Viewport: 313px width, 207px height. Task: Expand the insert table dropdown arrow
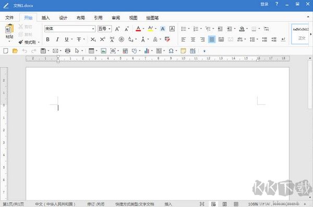click(97, 51)
